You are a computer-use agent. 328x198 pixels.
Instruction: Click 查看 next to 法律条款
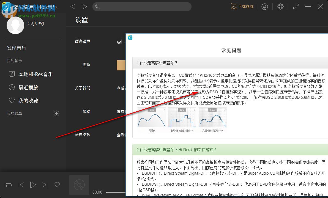pos(121,135)
